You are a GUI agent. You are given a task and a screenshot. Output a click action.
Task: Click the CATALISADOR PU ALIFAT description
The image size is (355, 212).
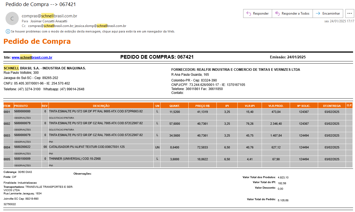click(x=86, y=147)
